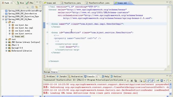
Task: Expand com.bjsxt.service package
Action: tap(9, 33)
